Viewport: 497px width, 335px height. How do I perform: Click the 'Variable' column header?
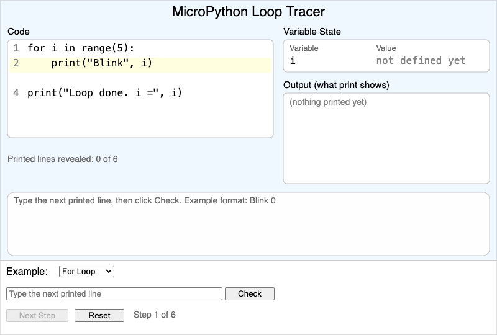304,48
